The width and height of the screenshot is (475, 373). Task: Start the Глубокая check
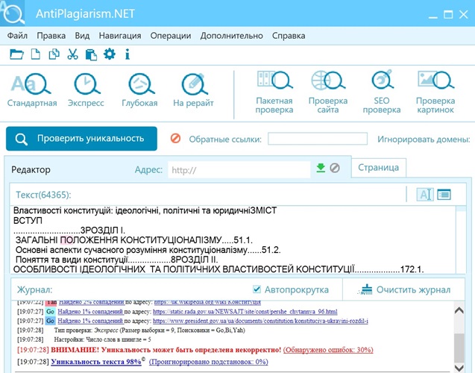tap(139, 90)
